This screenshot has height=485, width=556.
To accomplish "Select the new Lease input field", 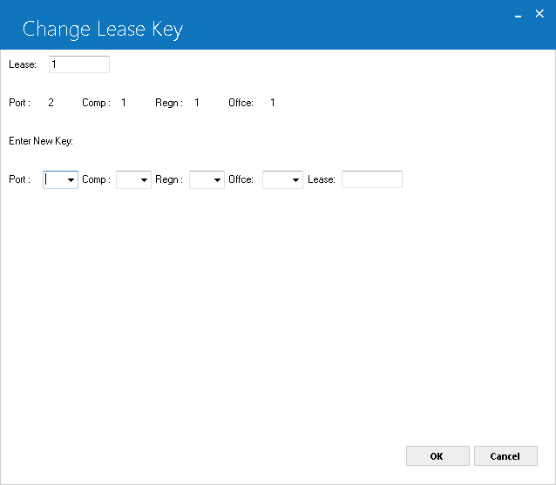I will pos(372,179).
